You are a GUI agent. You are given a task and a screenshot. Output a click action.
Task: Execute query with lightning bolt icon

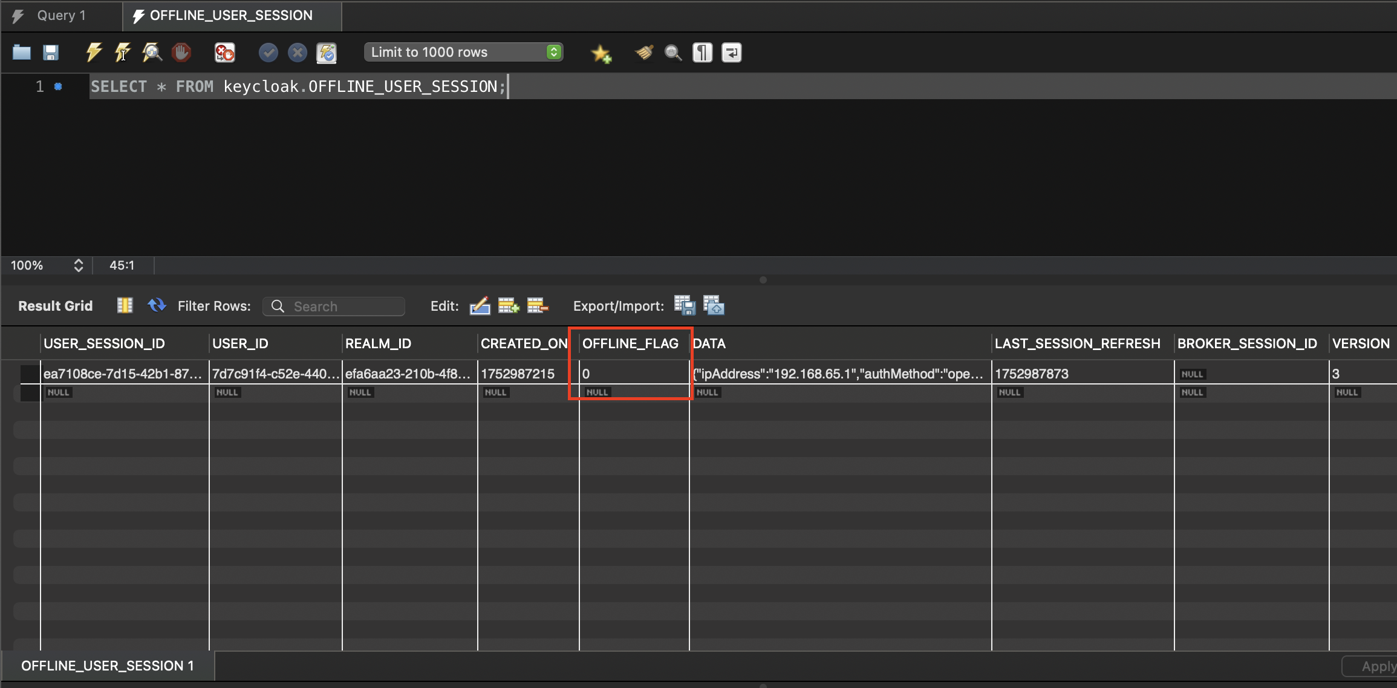(94, 53)
